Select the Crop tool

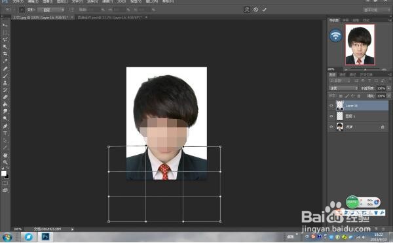pyautogui.click(x=5, y=54)
